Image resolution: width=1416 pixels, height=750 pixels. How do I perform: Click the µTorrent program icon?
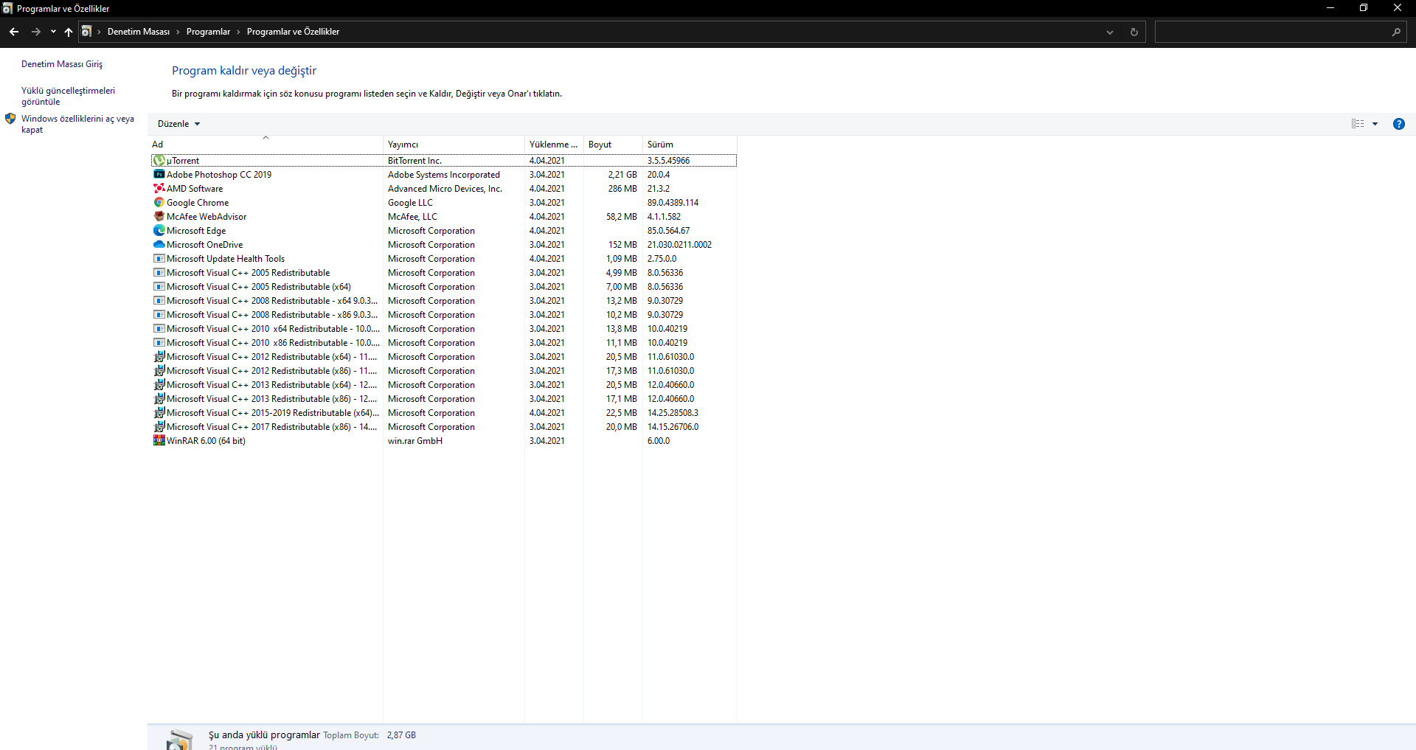(x=159, y=161)
